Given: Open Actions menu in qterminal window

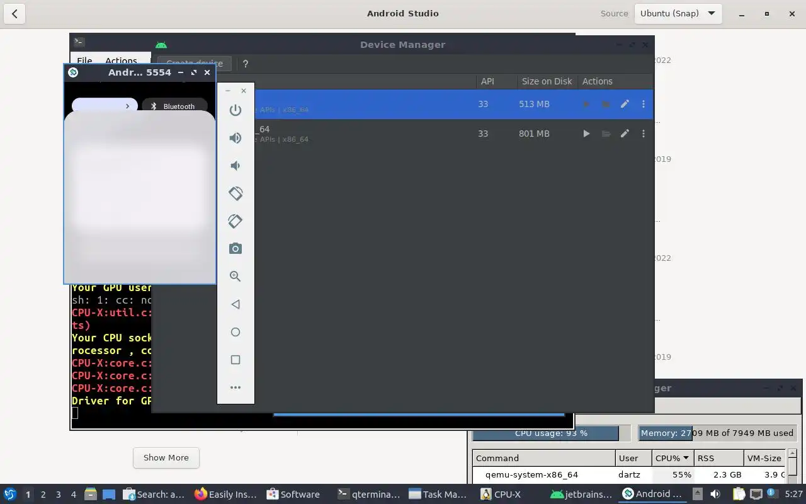Looking at the screenshot, I should [x=121, y=60].
